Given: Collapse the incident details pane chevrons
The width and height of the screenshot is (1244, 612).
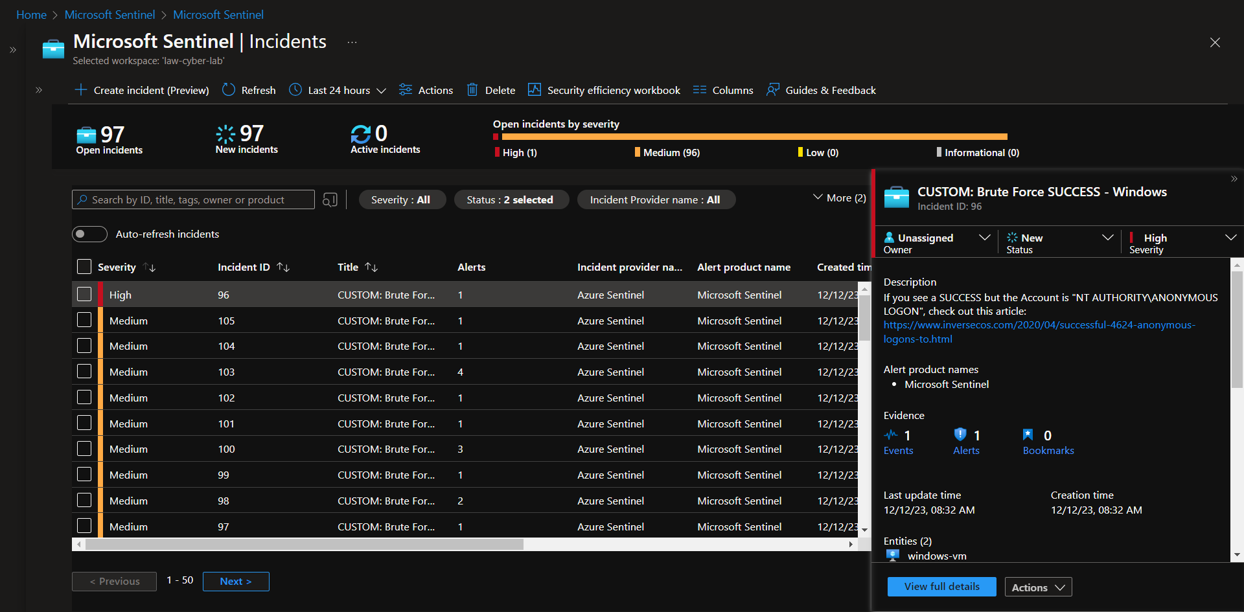Looking at the screenshot, I should [1234, 179].
